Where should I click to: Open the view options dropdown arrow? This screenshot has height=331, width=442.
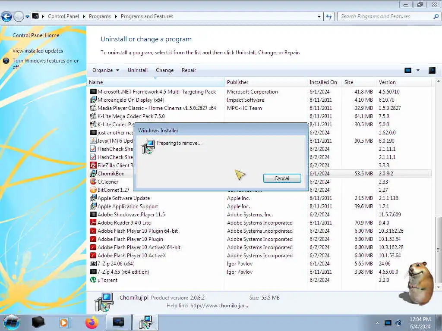click(418, 70)
